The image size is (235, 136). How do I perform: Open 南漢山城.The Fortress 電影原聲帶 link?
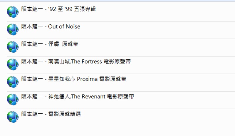(x=76, y=62)
